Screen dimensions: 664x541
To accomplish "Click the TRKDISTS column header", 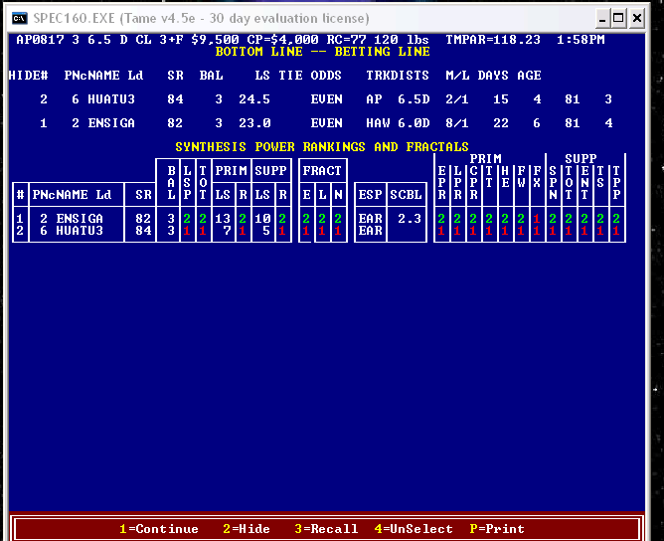I will coord(398,76).
